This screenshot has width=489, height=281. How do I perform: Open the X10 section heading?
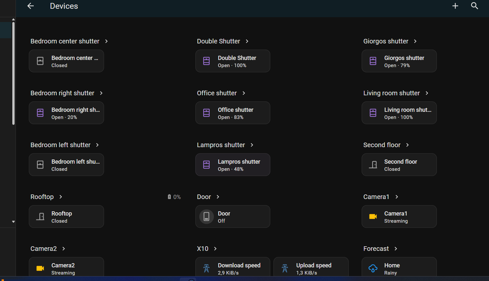tap(203, 249)
